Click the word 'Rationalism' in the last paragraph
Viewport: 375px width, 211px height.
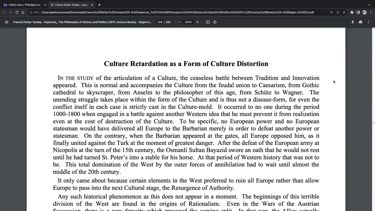(204, 204)
